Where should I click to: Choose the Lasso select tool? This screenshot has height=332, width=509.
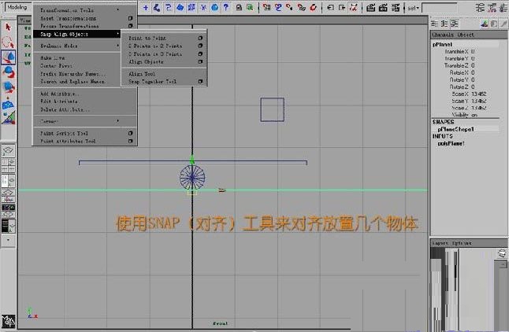coord(8,42)
